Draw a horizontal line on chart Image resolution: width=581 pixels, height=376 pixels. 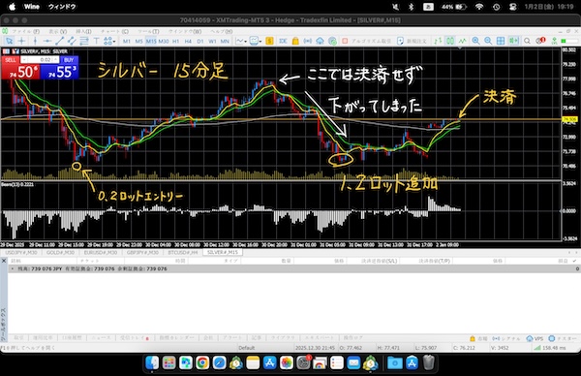(x=47, y=41)
